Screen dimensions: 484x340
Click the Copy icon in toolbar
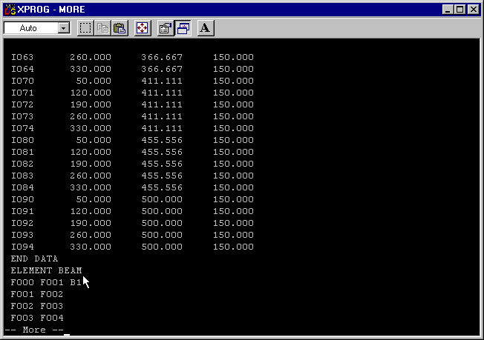click(102, 28)
